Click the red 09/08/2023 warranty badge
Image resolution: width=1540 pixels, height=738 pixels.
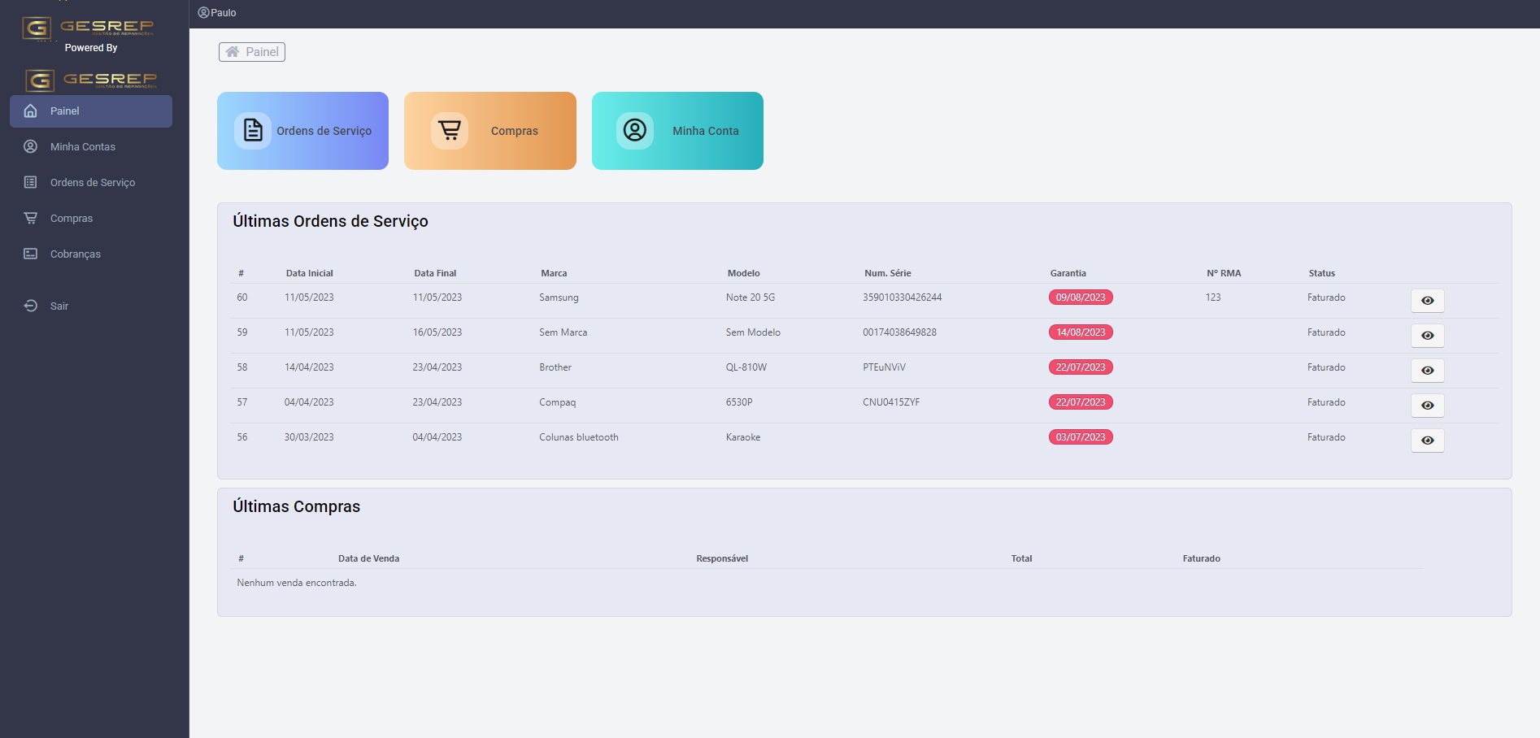(1081, 297)
